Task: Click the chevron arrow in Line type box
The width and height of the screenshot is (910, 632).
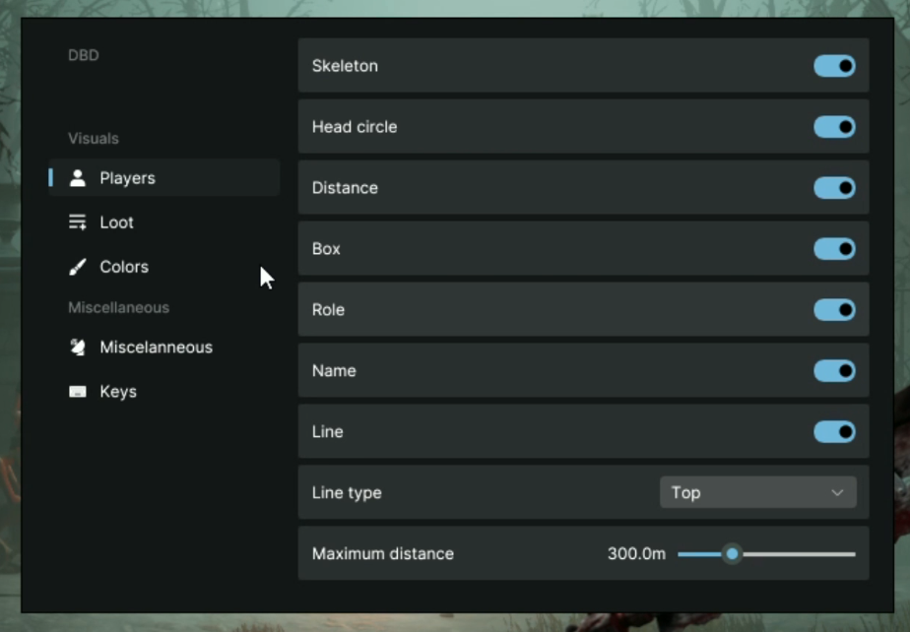Action: 837,493
